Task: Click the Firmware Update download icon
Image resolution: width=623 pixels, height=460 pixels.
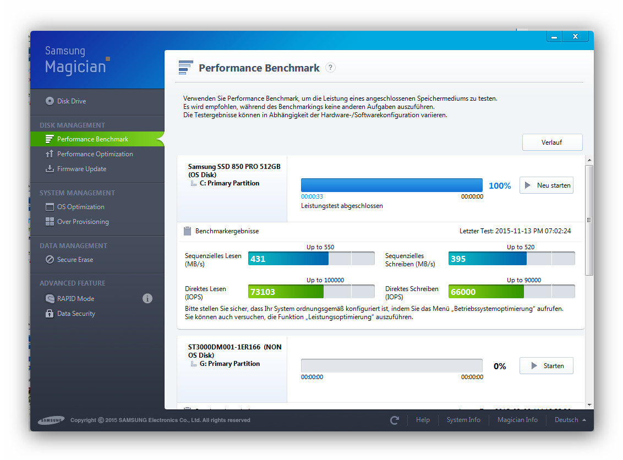Action: point(50,169)
